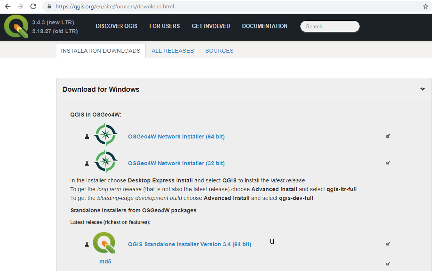Click the Download for Windows heading
The image size is (432, 271).
coord(101,89)
